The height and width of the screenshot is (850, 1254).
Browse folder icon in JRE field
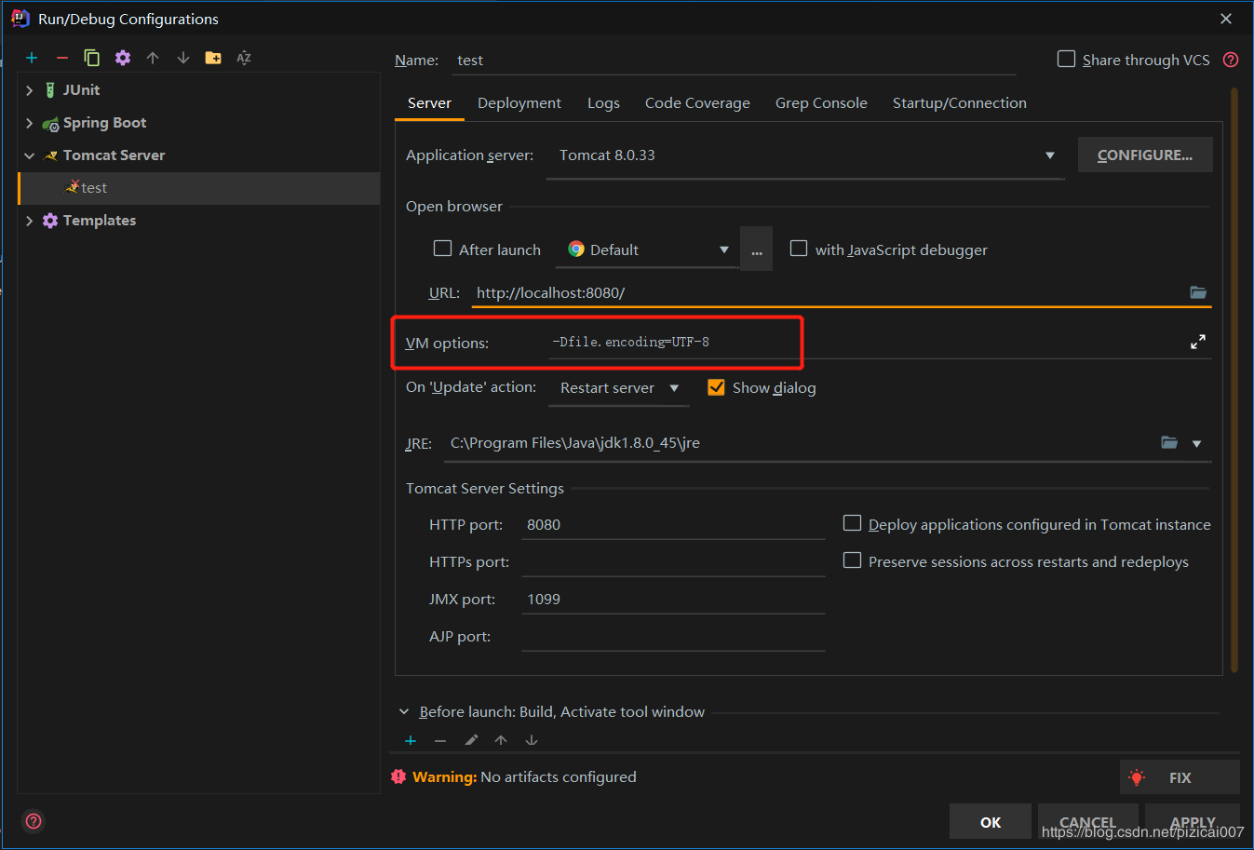1169,442
